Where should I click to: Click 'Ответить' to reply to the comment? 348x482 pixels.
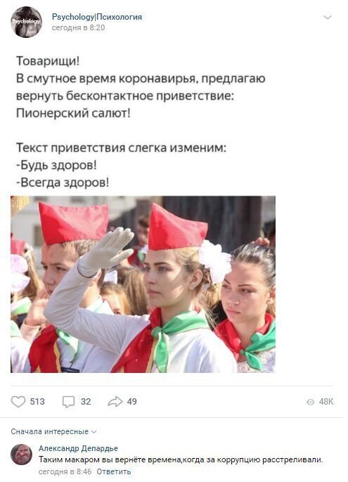[x=114, y=471]
